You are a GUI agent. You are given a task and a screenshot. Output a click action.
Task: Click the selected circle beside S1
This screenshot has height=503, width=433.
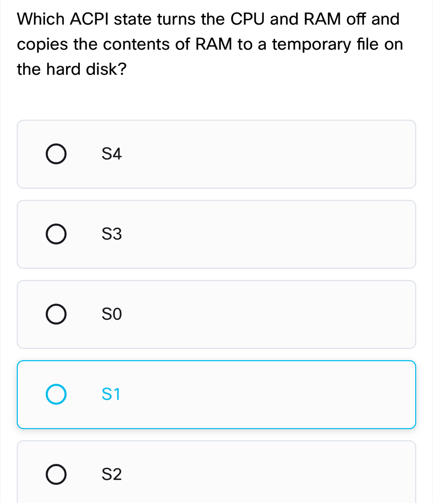click(56, 394)
